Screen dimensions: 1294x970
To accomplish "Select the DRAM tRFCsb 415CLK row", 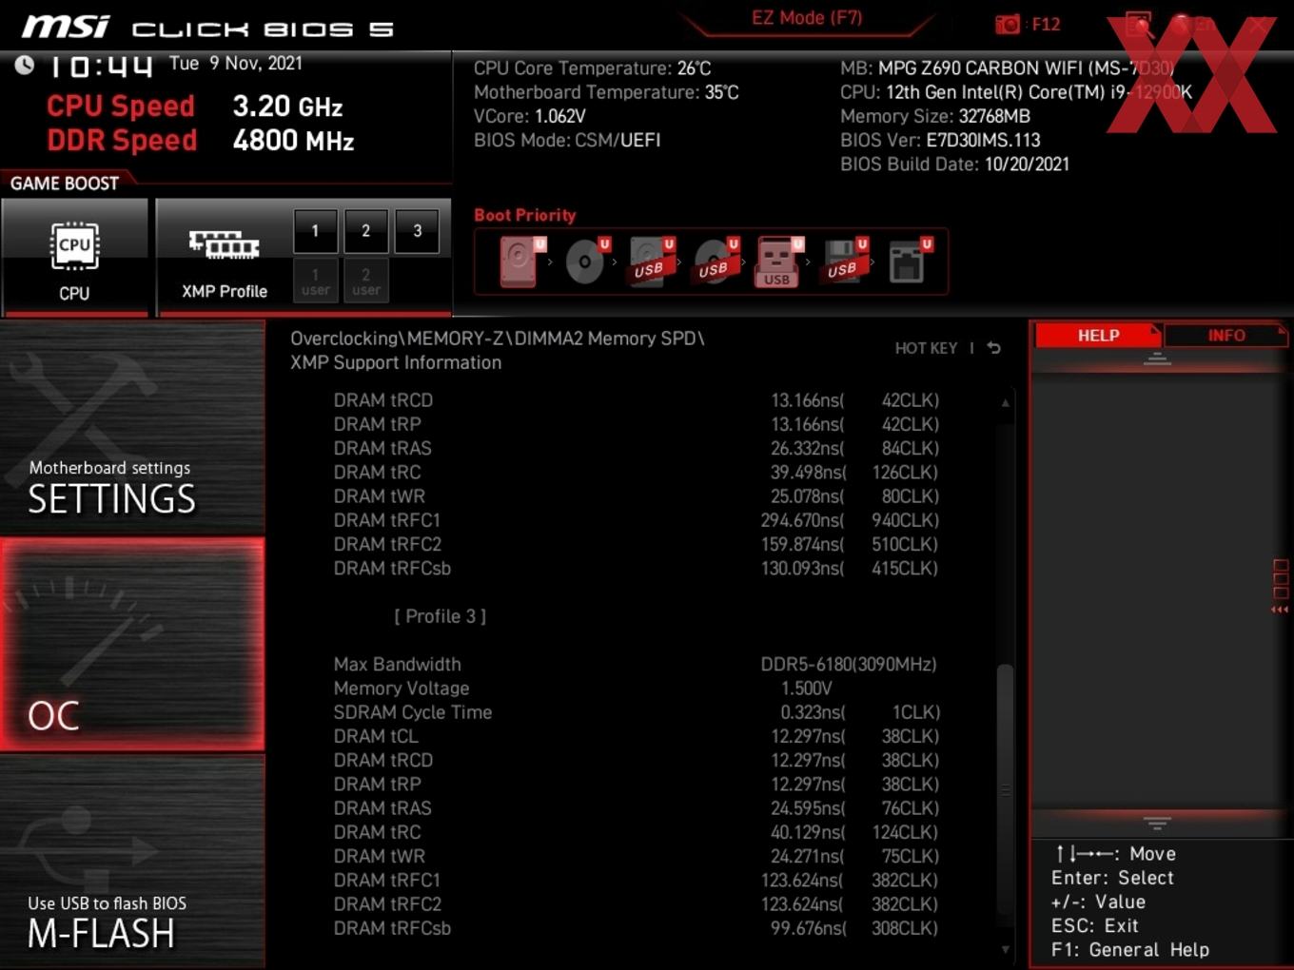I will click(637, 568).
